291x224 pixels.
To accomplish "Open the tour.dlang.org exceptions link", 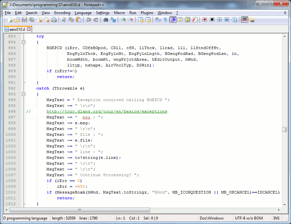I will [x=107, y=112].
